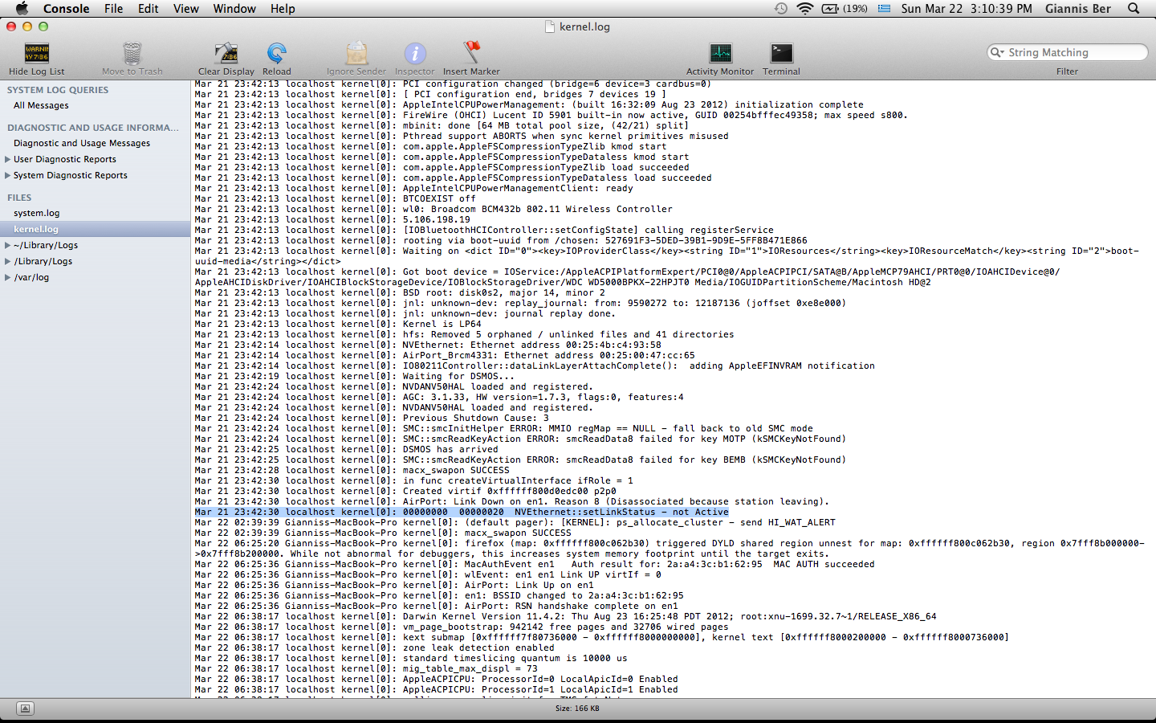The image size is (1156, 723).
Task: Click the Darwin Kernel Version 11.4.2 line
Action: coord(565,616)
